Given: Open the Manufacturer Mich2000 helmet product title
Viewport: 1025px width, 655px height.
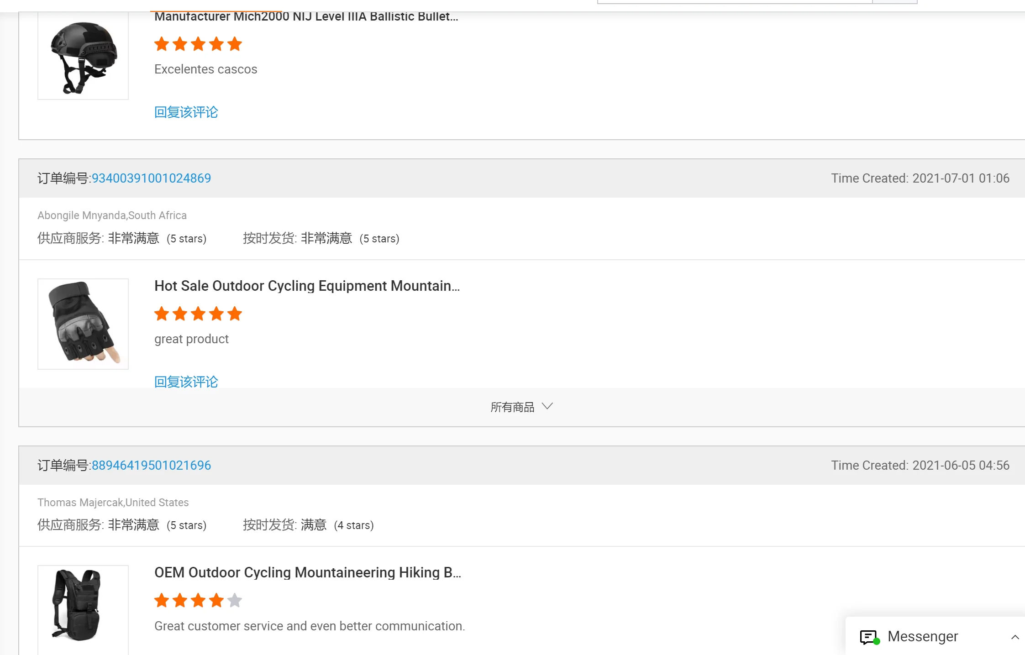Looking at the screenshot, I should tap(306, 16).
